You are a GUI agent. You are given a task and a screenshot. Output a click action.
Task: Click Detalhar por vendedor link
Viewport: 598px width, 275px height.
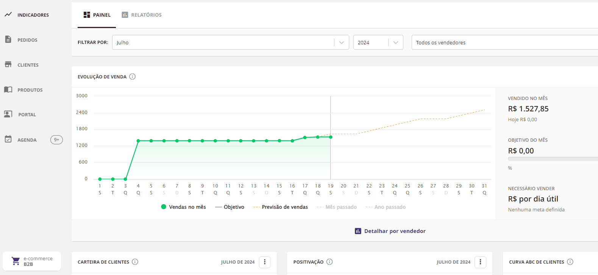[390, 231]
